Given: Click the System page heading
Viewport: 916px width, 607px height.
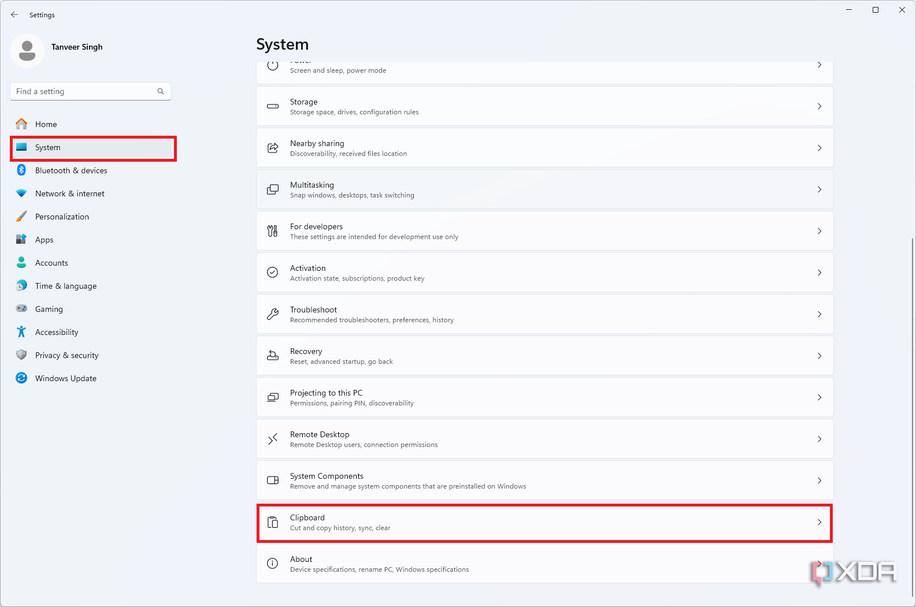Looking at the screenshot, I should coord(282,44).
